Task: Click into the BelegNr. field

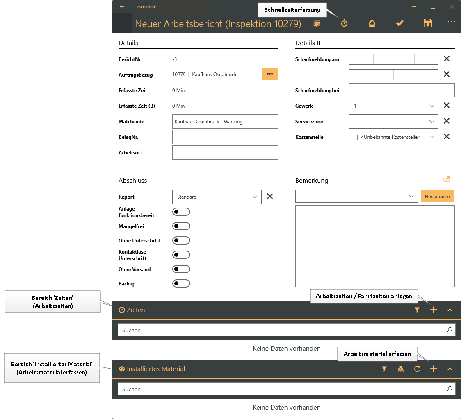Action: coord(225,137)
